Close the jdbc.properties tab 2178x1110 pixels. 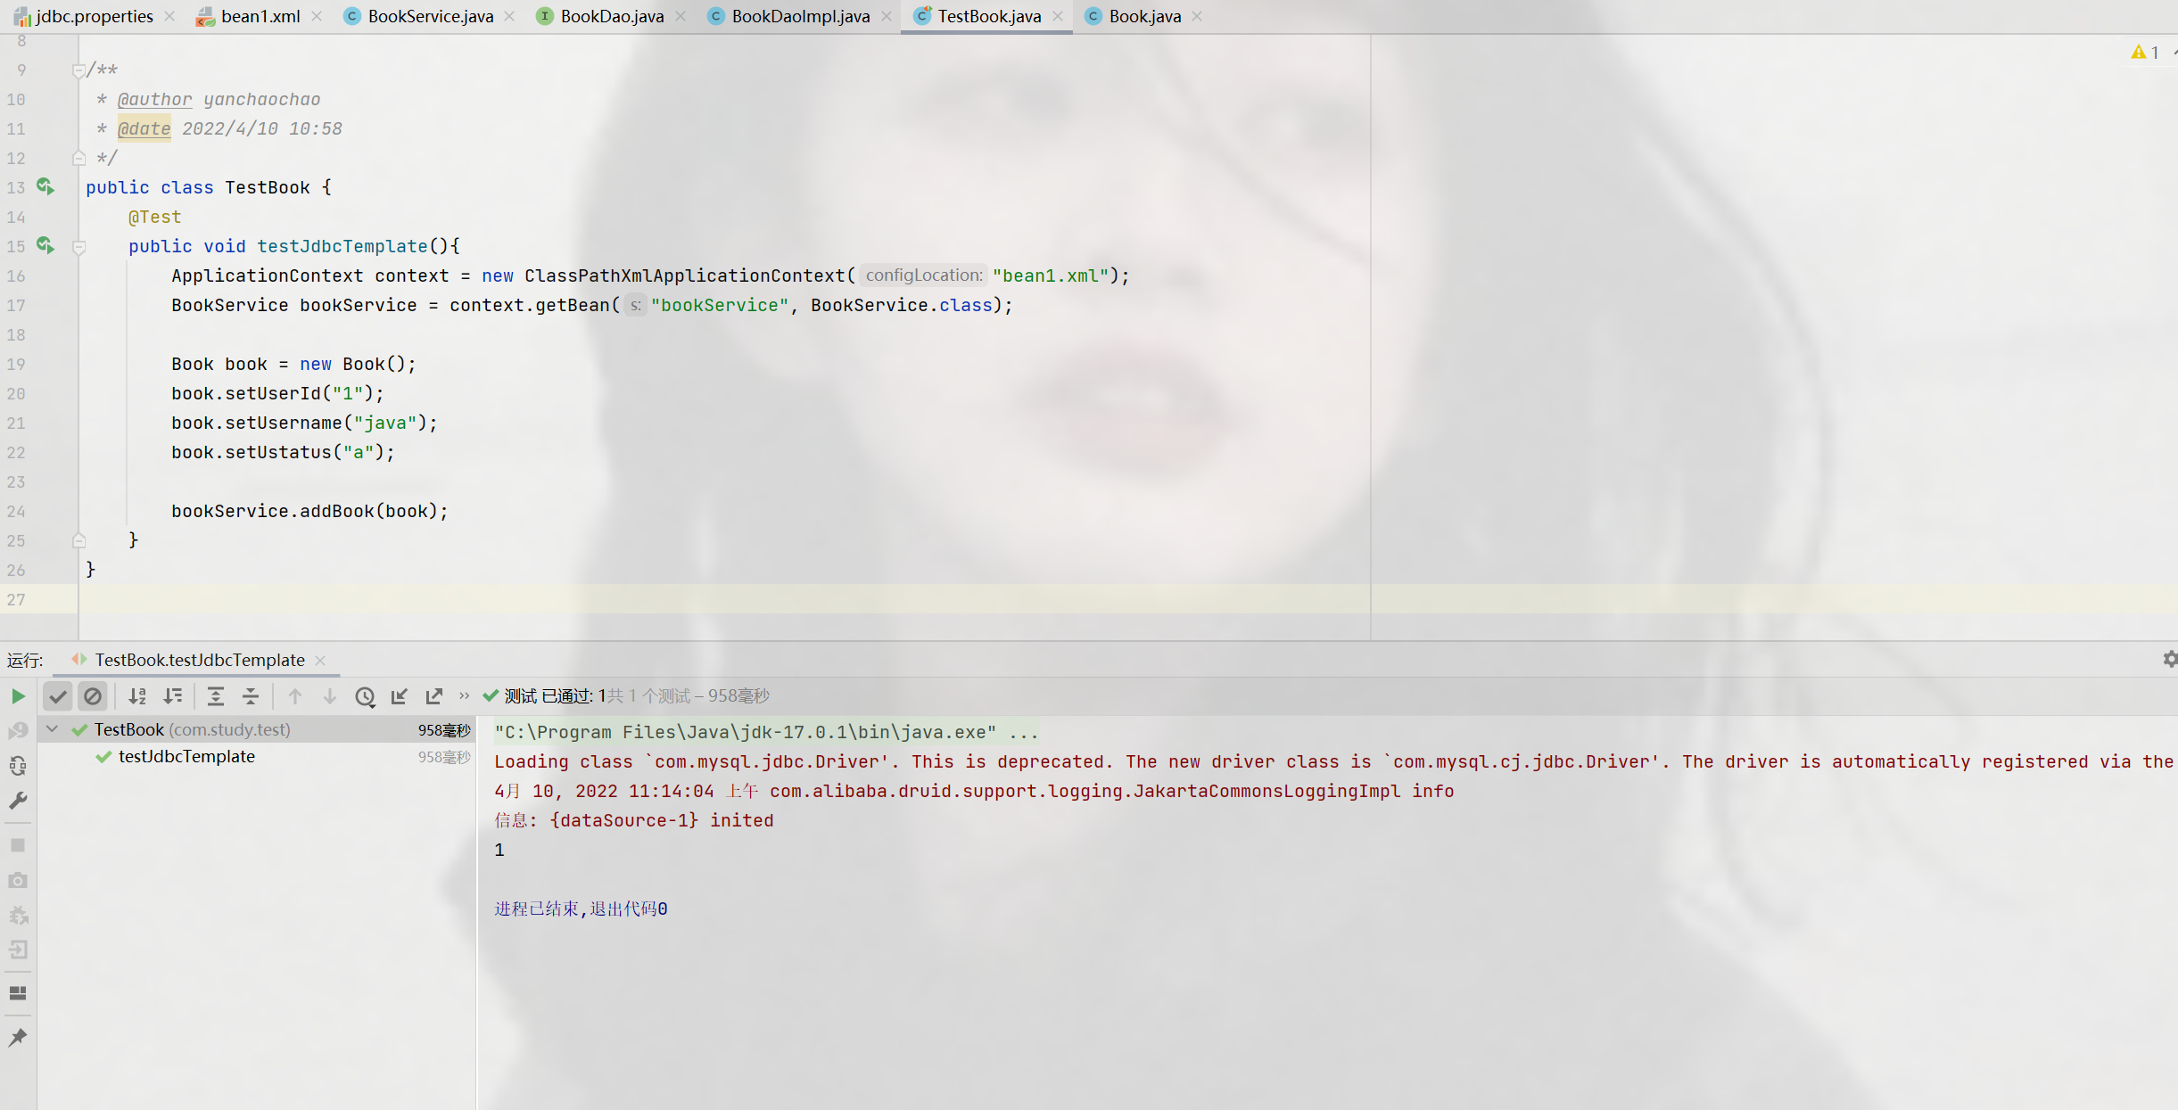[x=169, y=16]
